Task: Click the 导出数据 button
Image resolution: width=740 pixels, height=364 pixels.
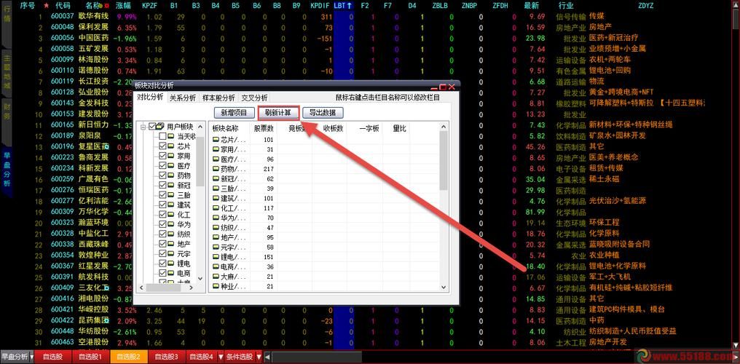Action: (323, 113)
